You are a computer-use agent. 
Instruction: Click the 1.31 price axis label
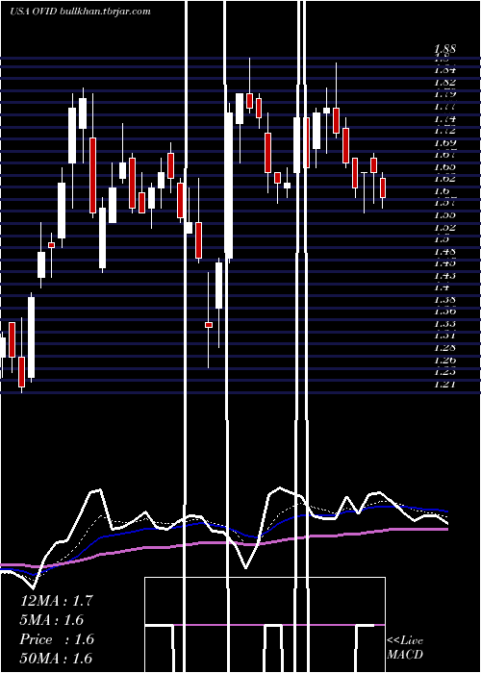(444, 336)
